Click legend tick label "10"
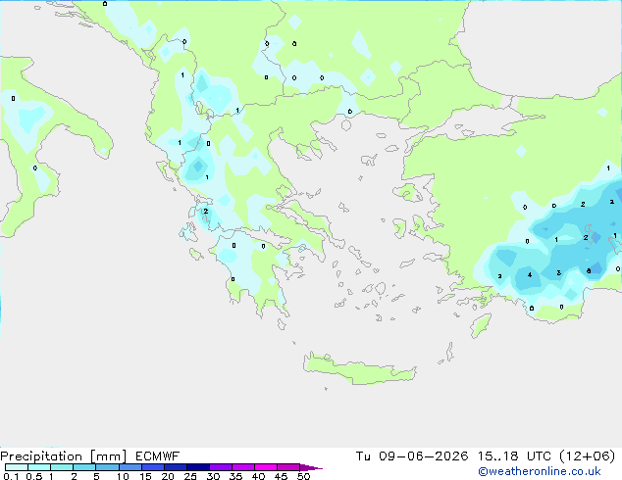622x480 pixels. pos(123,476)
